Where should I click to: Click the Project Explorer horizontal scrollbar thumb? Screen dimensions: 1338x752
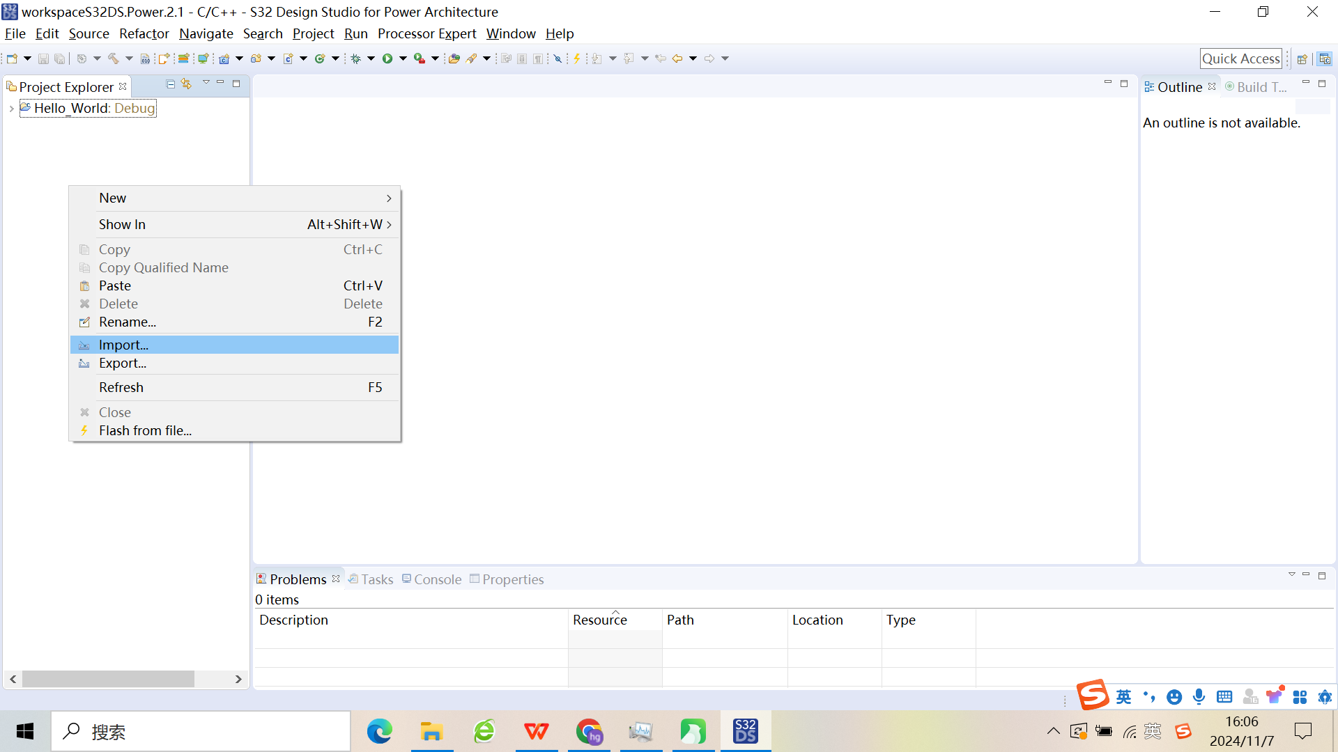pyautogui.click(x=108, y=679)
